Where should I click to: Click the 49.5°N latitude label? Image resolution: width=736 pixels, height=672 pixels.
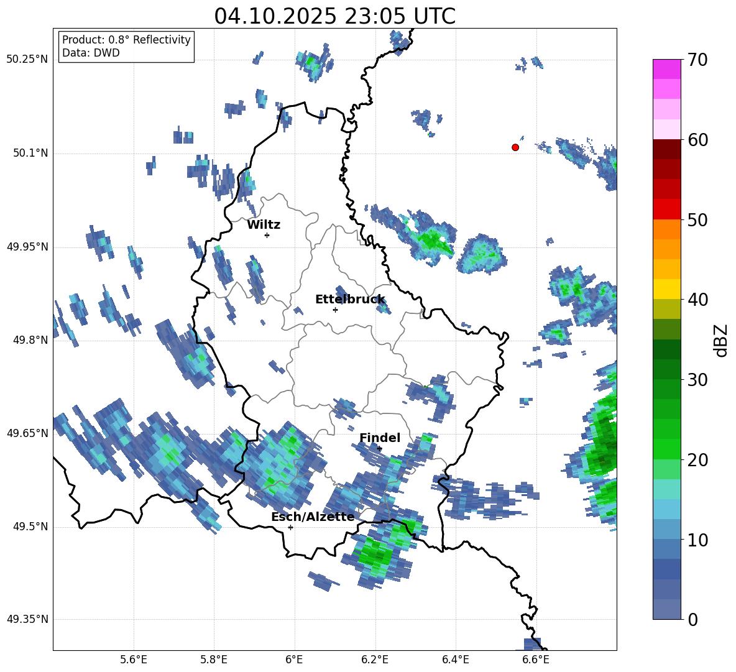coord(30,527)
